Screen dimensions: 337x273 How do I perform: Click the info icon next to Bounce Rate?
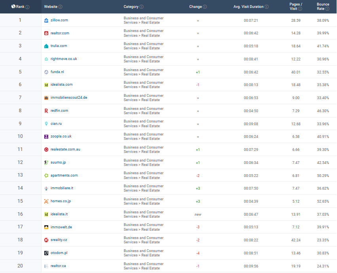click(x=327, y=9)
